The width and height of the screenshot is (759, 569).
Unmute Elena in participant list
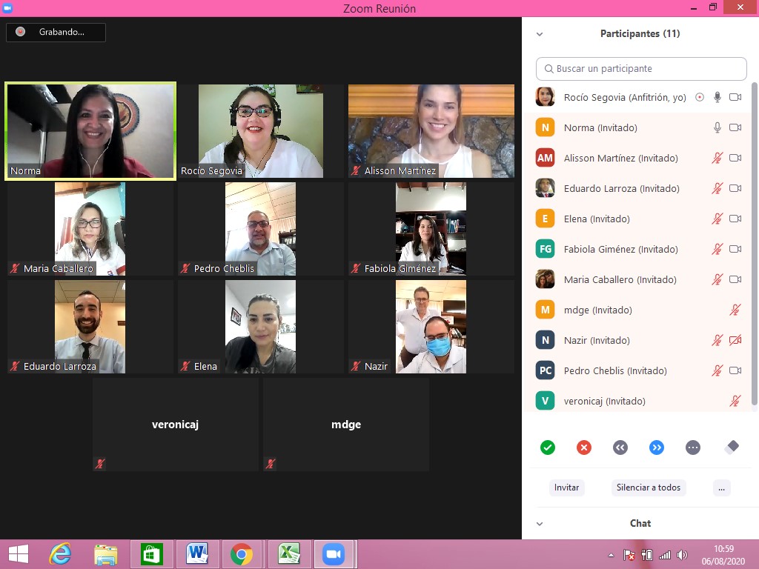point(717,219)
